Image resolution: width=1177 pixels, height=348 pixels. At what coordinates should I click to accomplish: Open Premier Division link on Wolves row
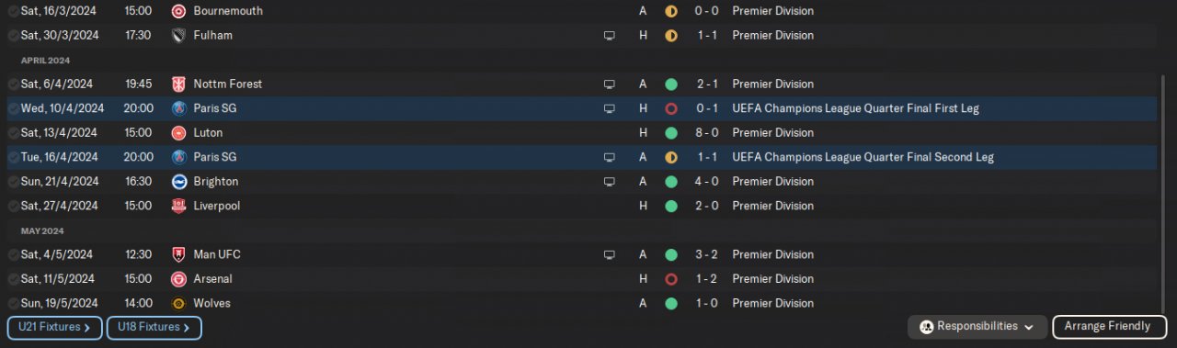pos(773,303)
